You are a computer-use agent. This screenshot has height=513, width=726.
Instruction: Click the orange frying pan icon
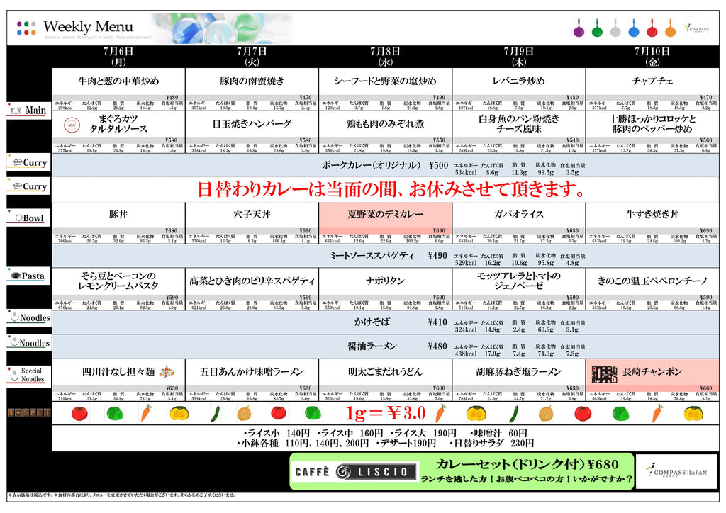tap(670, 28)
